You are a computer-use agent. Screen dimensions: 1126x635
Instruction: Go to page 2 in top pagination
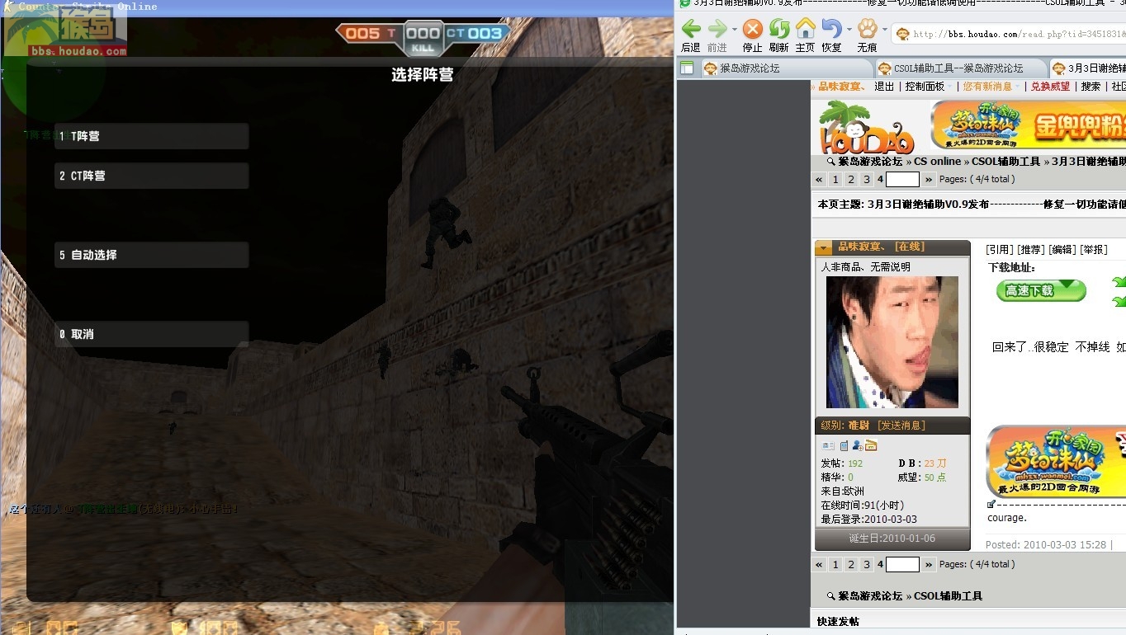pos(851,180)
